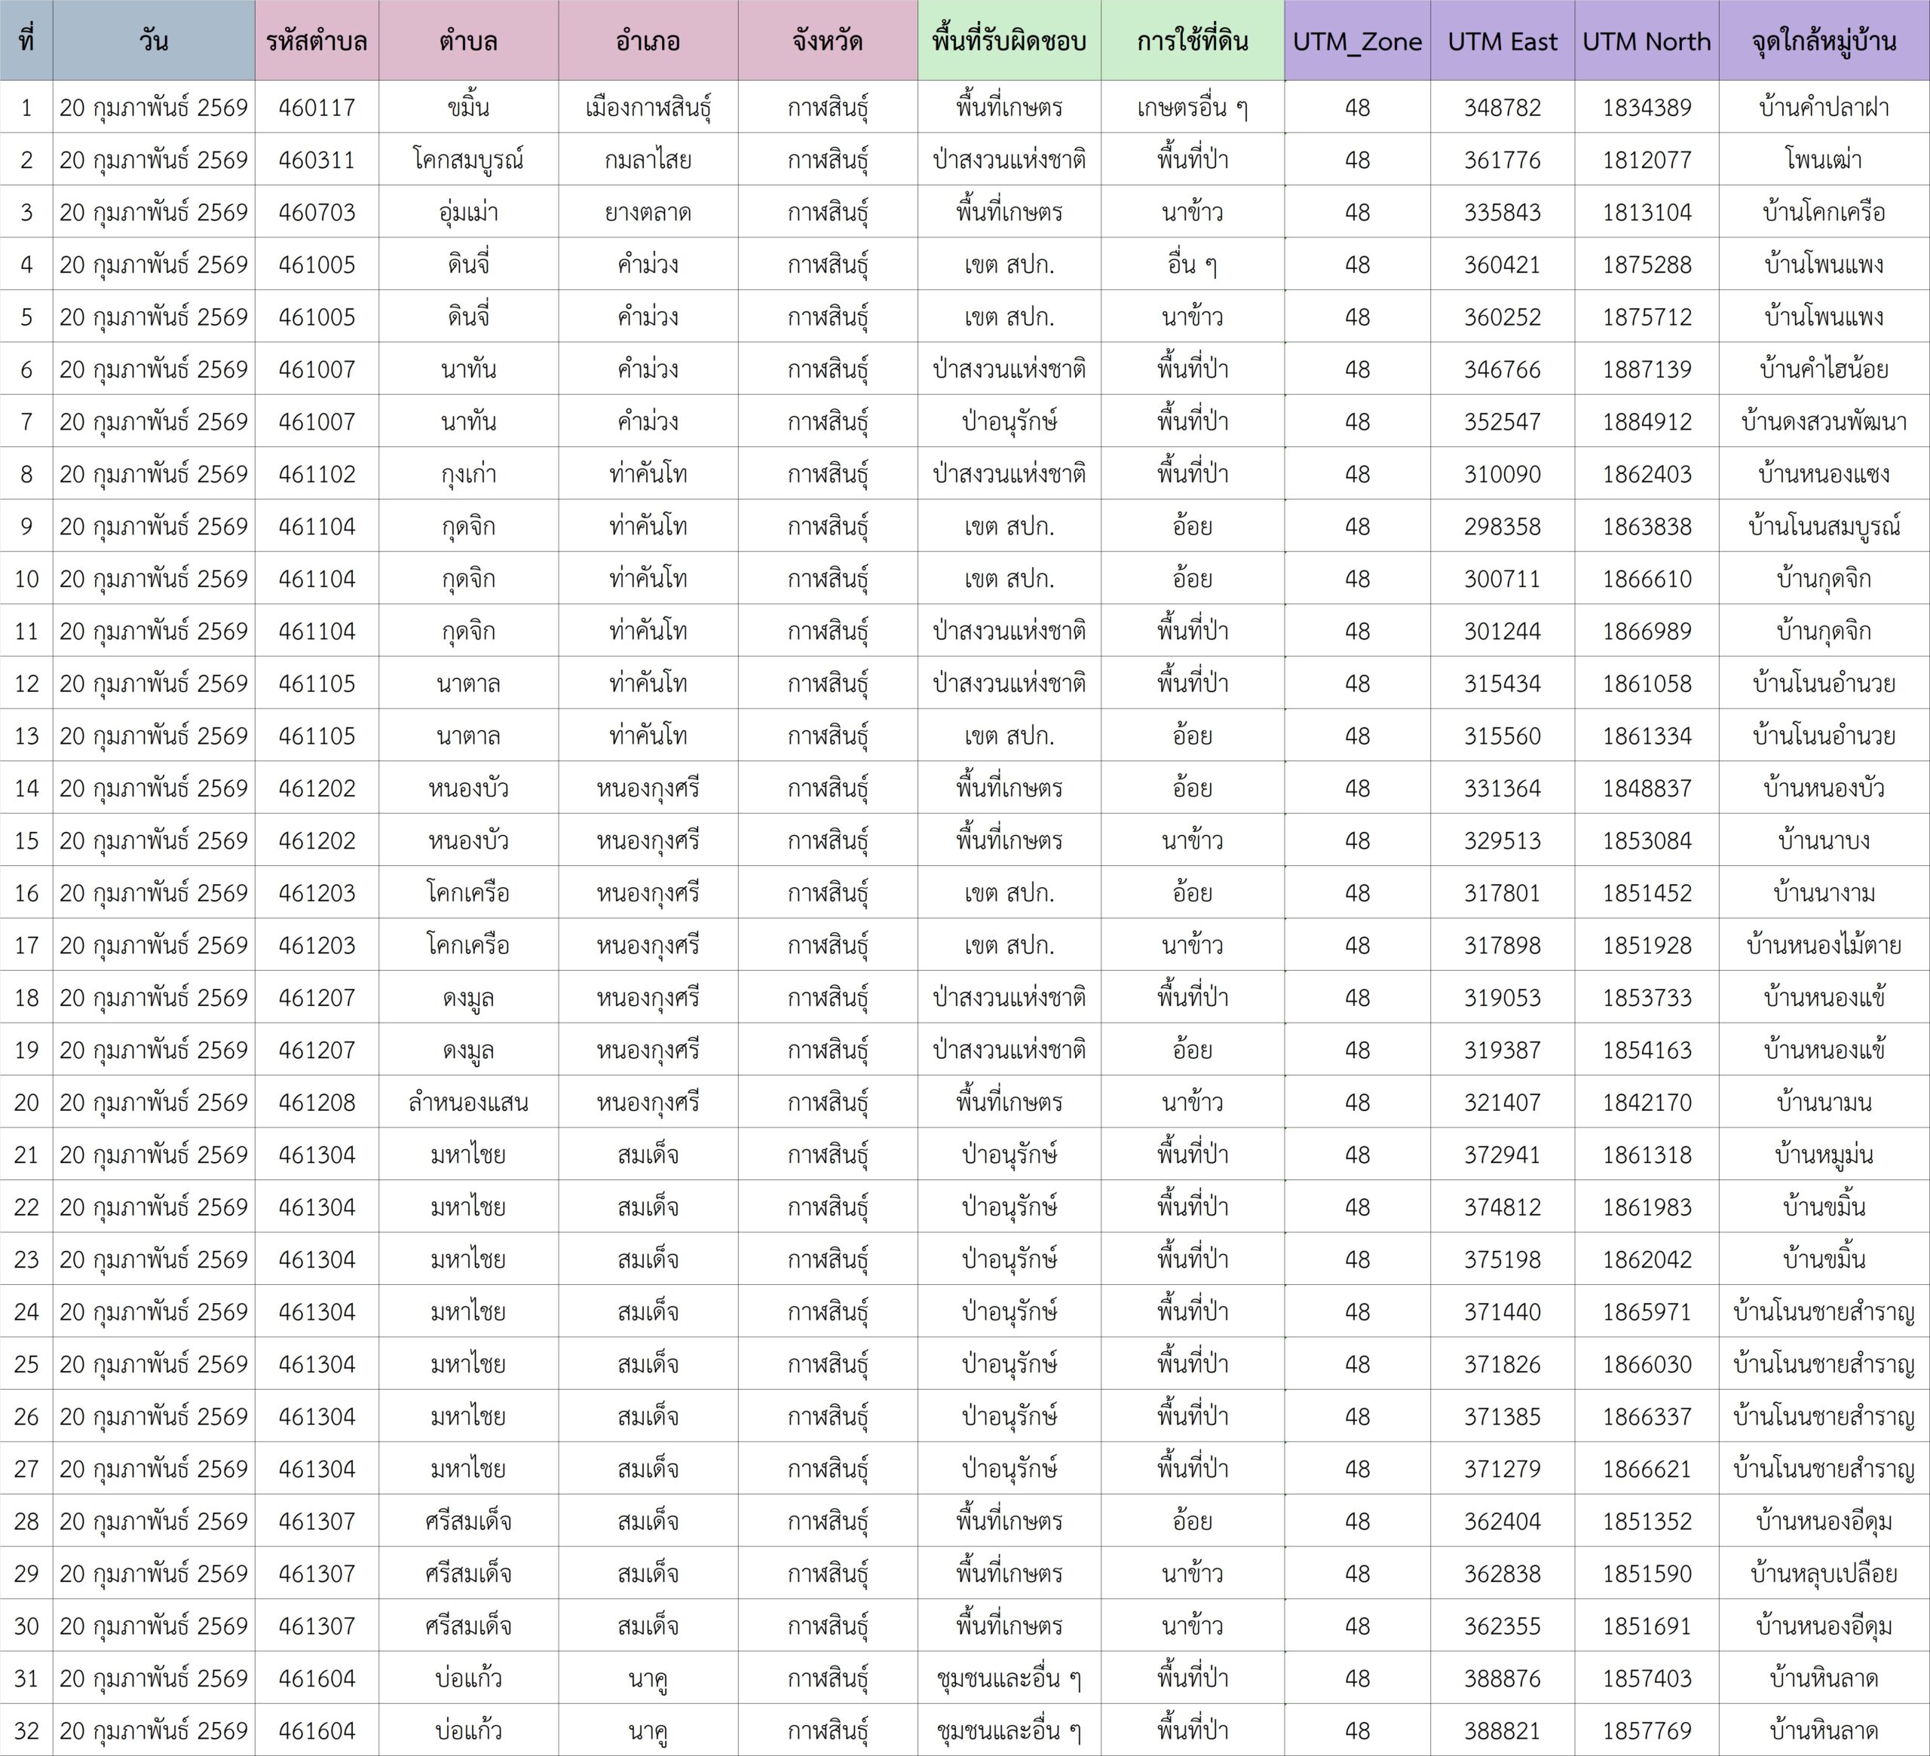This screenshot has width=1930, height=1756.
Task: Click the 'การใช้ที่ดิน' column header
Action: (1192, 41)
